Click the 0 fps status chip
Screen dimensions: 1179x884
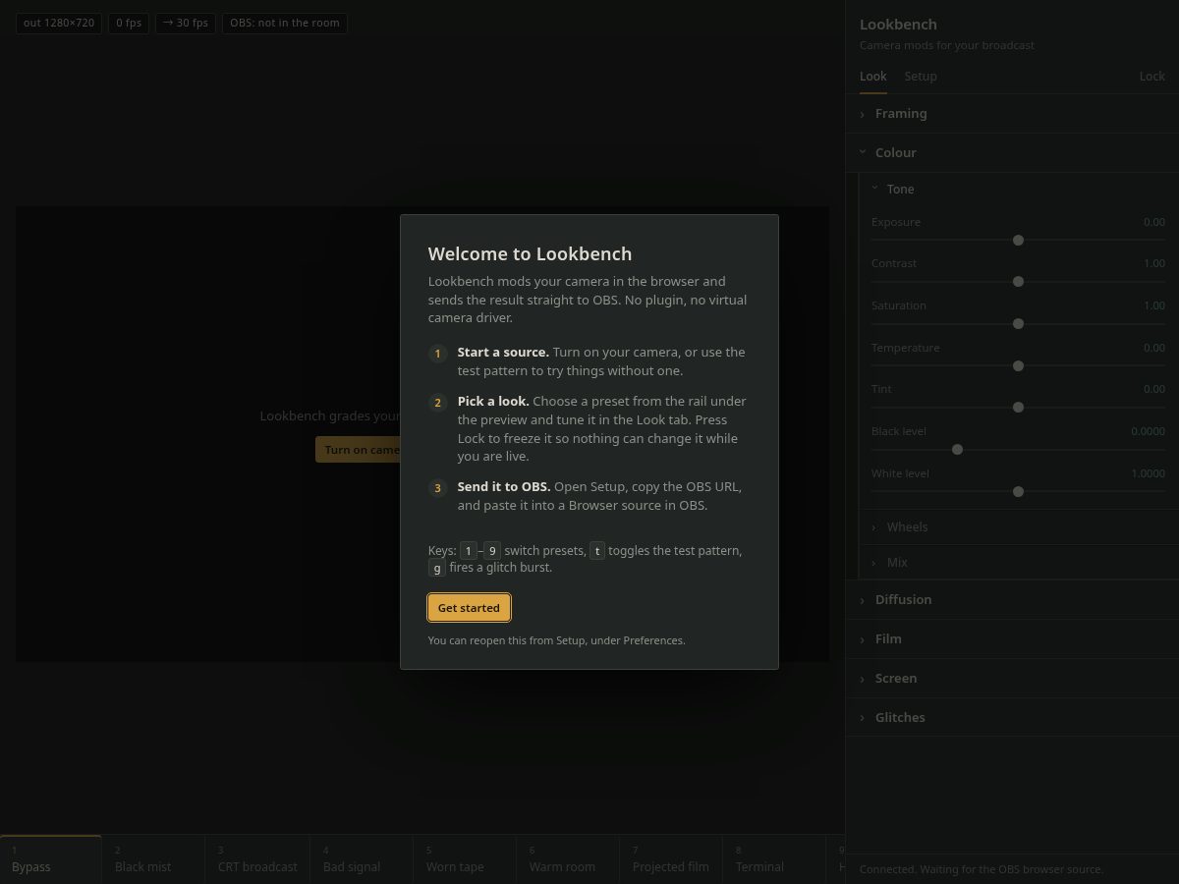pos(129,23)
